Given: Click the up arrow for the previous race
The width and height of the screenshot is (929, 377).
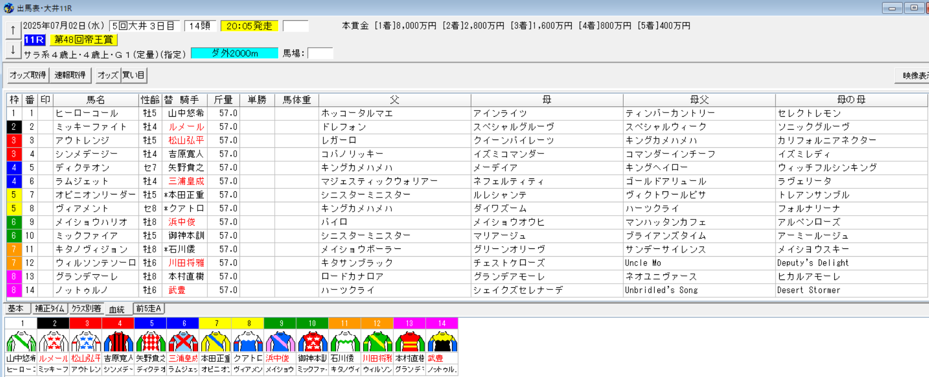Looking at the screenshot, I should [x=13, y=30].
